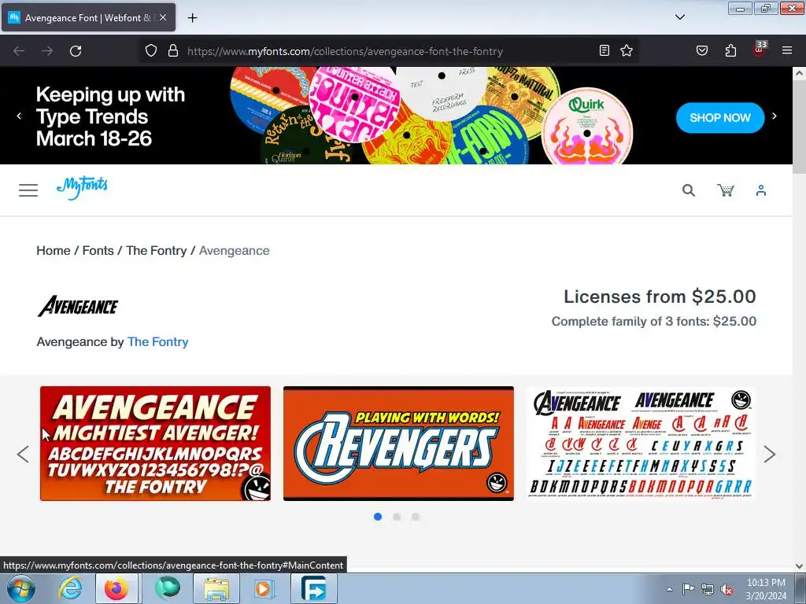This screenshot has height=604, width=806.
Task: Click the page vertical scrollbar thumb
Action: click(800, 127)
